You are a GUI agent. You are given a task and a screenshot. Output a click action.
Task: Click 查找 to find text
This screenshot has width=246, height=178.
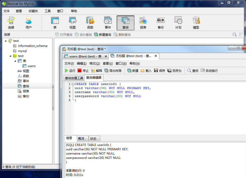[193, 71]
